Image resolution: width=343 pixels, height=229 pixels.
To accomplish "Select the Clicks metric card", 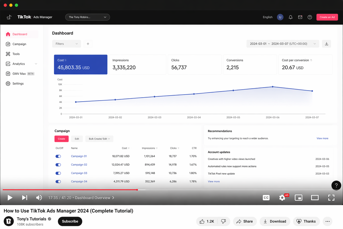I will [195, 65].
